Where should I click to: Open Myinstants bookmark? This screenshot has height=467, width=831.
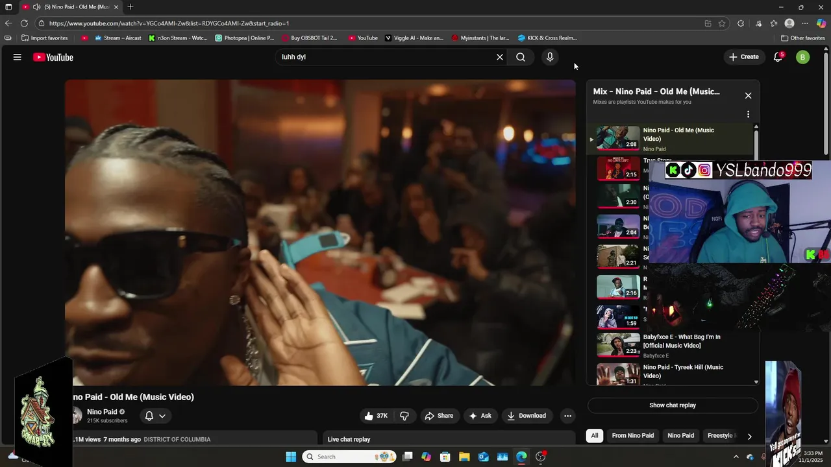point(480,38)
